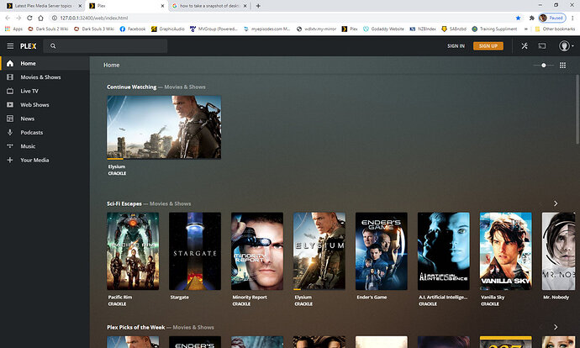Open a new browser tab
This screenshot has height=348, width=580.
(x=258, y=6)
